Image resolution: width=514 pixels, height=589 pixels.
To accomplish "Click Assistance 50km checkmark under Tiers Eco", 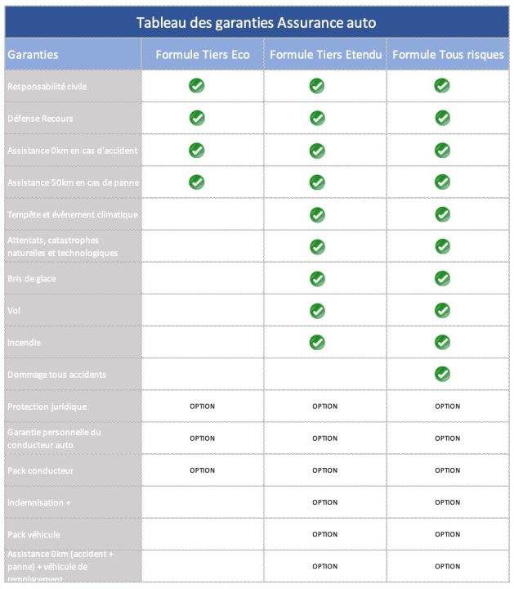I will 196,182.
